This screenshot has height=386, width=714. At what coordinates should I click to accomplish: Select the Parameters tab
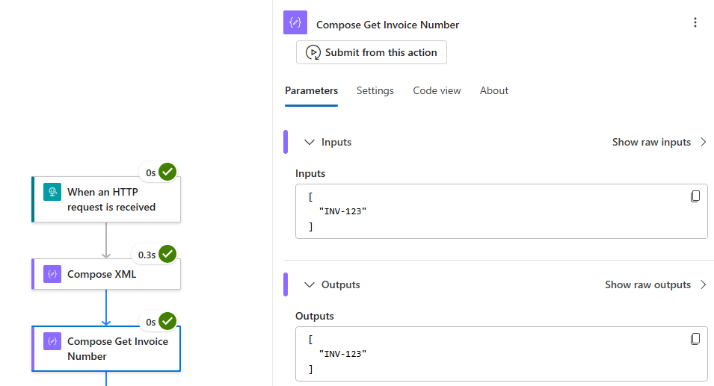pyautogui.click(x=311, y=90)
